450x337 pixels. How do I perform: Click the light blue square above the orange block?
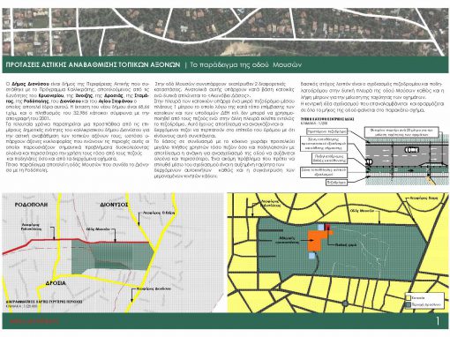320,227
